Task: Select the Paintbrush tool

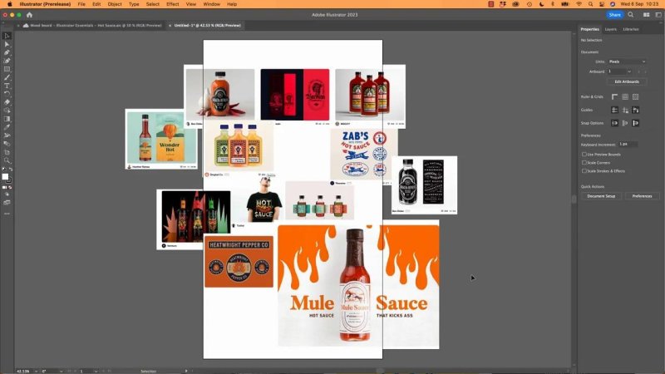Action: 7,77
